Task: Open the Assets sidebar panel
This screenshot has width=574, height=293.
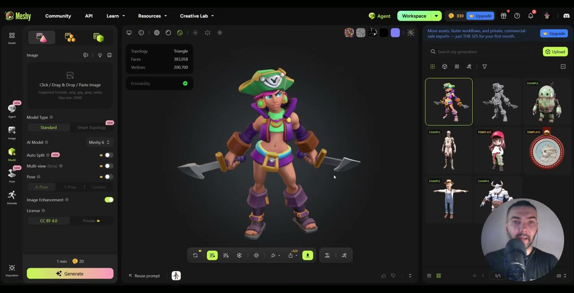Action: click(12, 38)
